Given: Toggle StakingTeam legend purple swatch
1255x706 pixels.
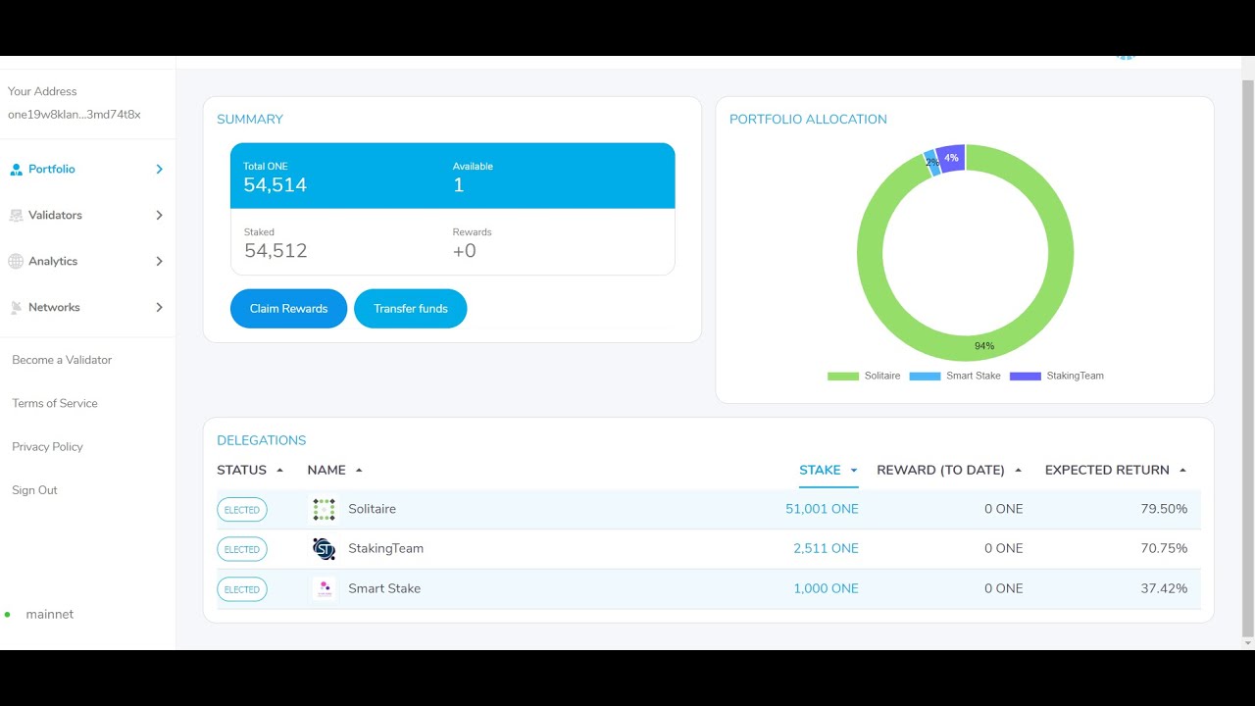Looking at the screenshot, I should tap(1025, 377).
